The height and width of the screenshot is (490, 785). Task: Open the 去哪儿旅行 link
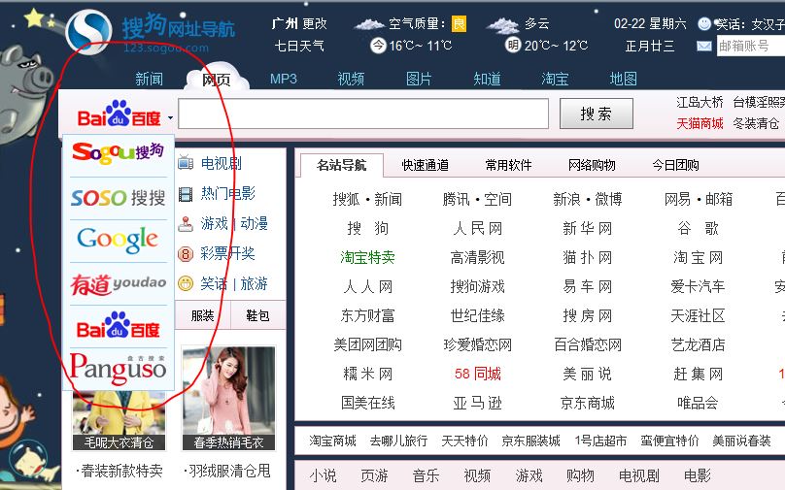coord(398,441)
